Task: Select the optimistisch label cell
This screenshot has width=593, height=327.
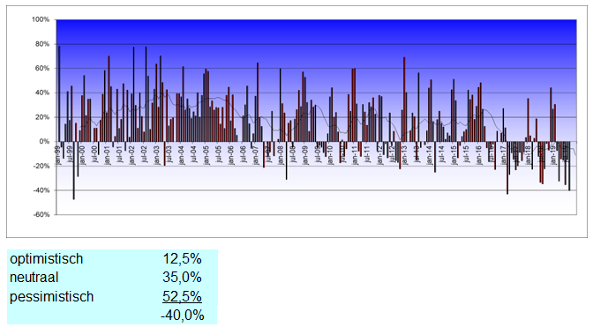Action: click(x=46, y=259)
